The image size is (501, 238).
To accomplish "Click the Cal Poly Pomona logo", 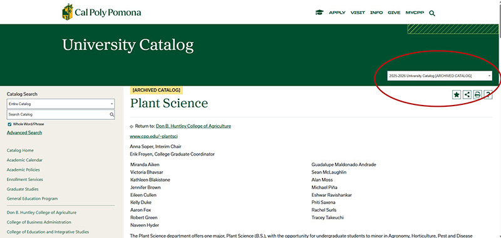I will coord(101,12).
